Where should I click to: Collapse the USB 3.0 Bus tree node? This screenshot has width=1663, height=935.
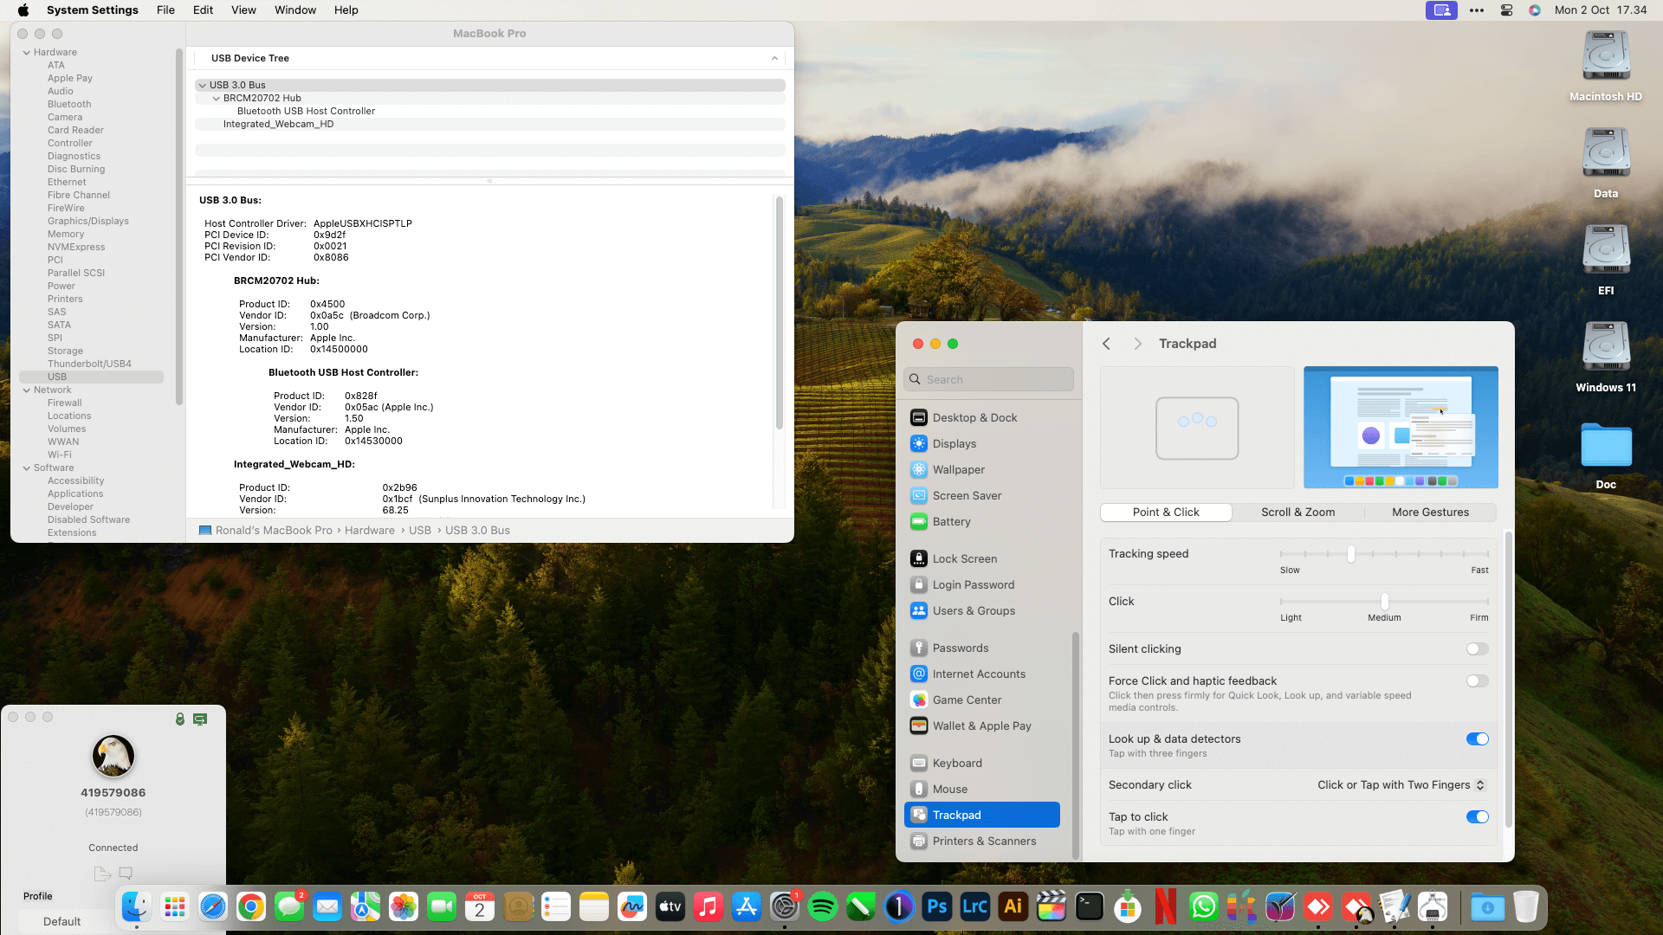[x=202, y=85]
